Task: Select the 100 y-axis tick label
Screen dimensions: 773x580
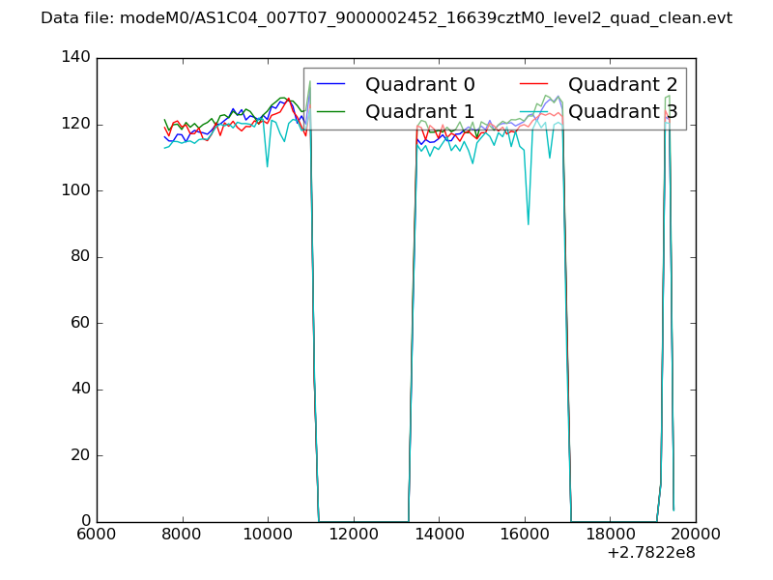Action: pos(75,190)
